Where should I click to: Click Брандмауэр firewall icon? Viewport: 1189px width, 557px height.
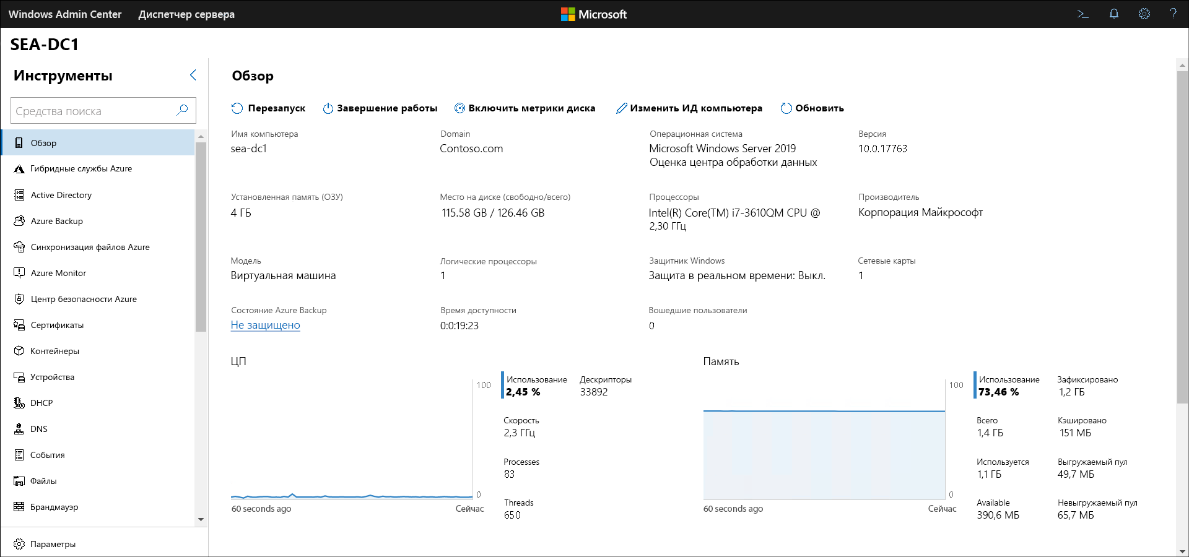click(19, 507)
